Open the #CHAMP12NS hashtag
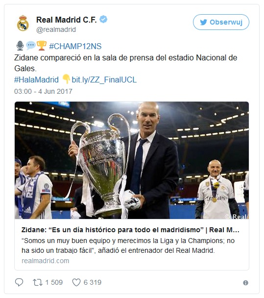The height and width of the screenshot is (298, 264). tap(75, 46)
